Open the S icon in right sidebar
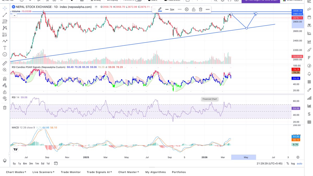 (x=309, y=114)
